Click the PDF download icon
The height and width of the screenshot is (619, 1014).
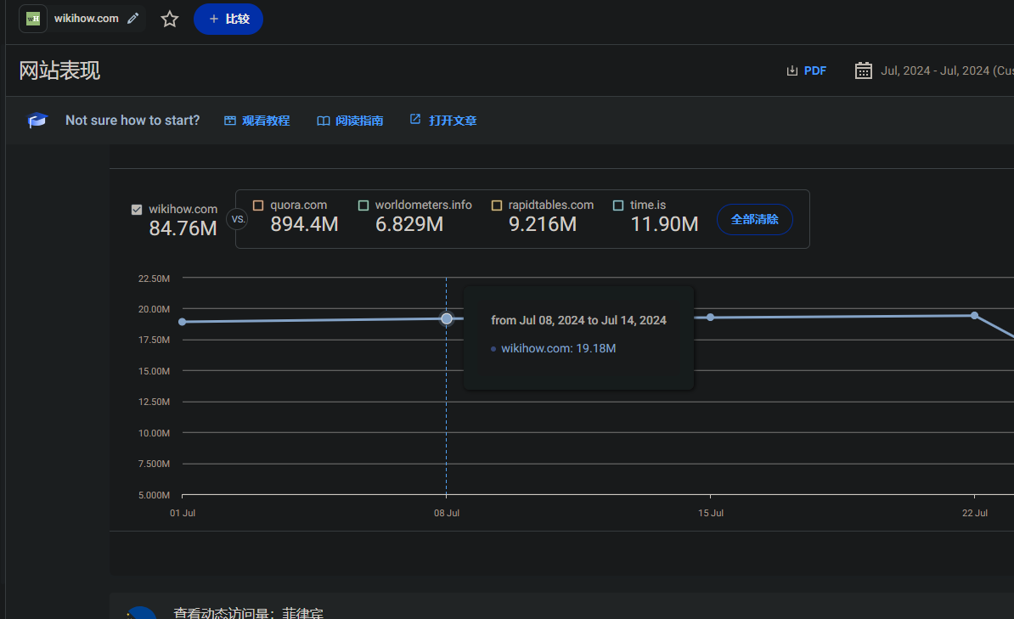tap(792, 70)
